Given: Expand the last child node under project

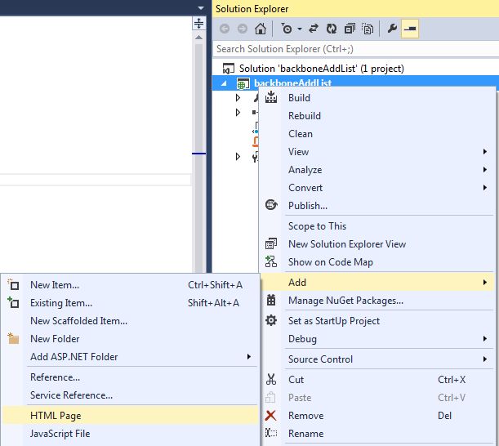Looking at the screenshot, I should pyautogui.click(x=238, y=157).
